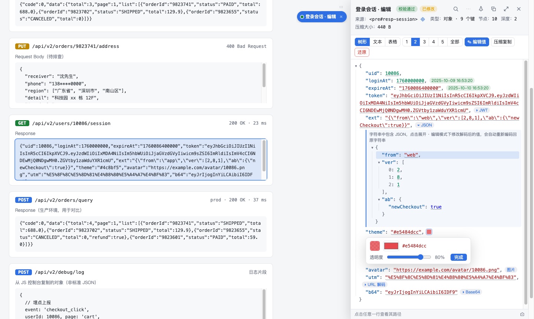Switch to 表格 table view
This screenshot has width=534, height=319.
[393, 42]
